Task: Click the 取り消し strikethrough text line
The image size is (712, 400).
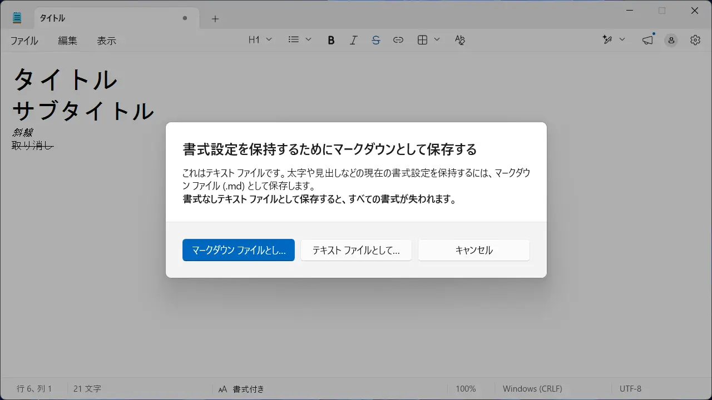Action: pos(33,146)
